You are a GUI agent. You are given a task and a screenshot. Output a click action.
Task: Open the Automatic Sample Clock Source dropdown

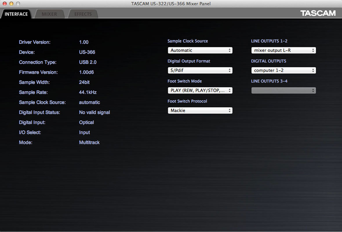tap(200, 50)
